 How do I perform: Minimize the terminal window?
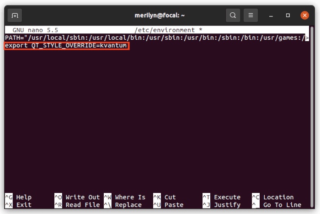pos(271,16)
